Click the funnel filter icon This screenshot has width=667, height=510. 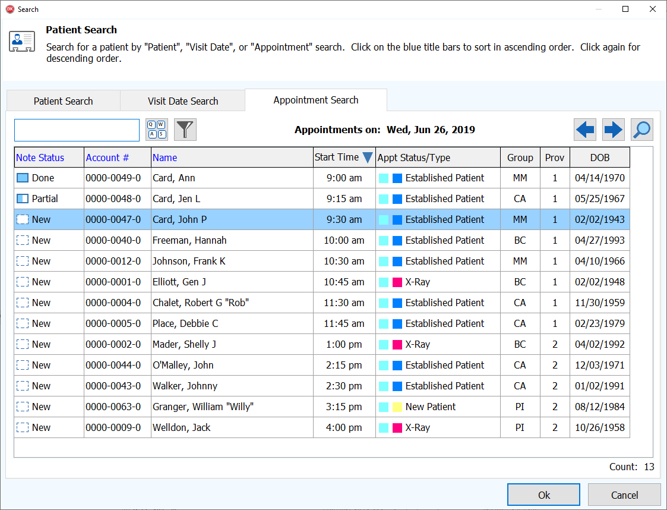click(x=185, y=130)
